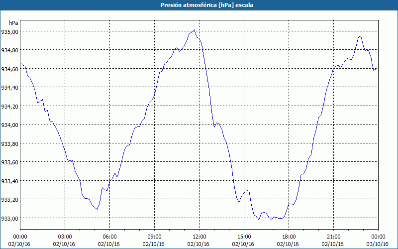Select the 933,40 axis value
Viewport: 398px width, 249px height.
(x=9, y=181)
